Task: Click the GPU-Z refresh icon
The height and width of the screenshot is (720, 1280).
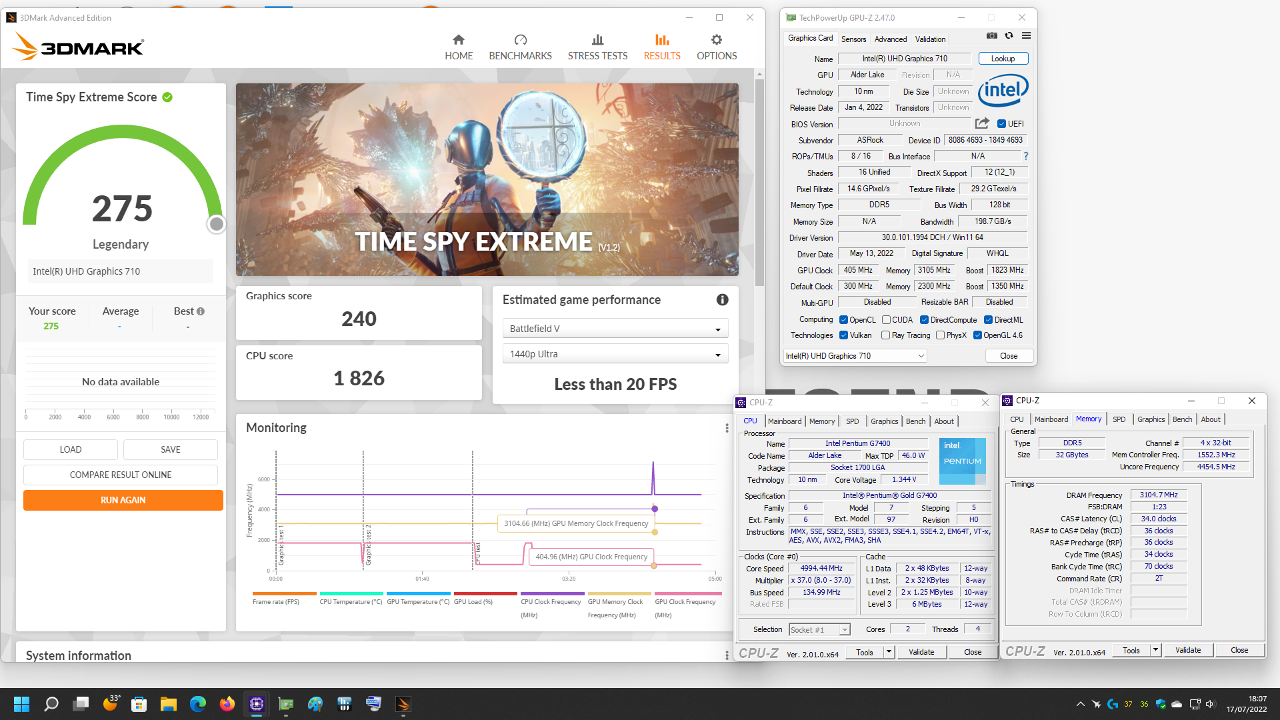Action: click(x=1009, y=36)
